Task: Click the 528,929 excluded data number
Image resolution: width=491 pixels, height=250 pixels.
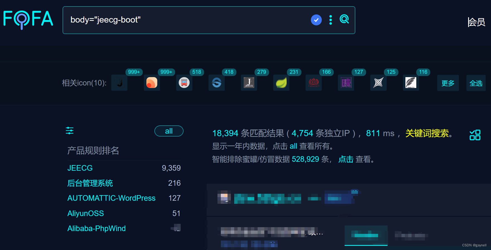Action: click(305, 159)
